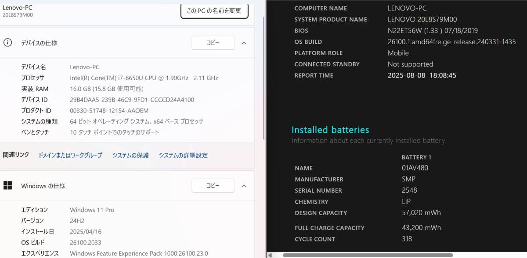Open システムの詳細設定 link
Viewport: 527px width, 258px height.
[183, 155]
